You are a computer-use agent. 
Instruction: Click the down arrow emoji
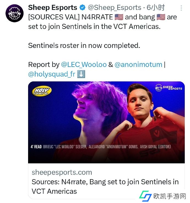coord(81,75)
